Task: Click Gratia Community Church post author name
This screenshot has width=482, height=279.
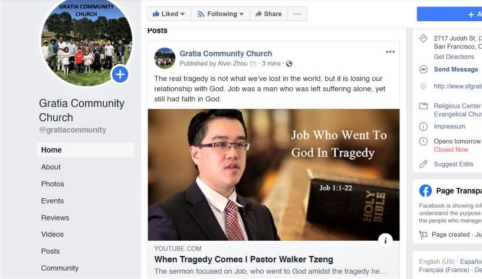Action: coord(226,54)
